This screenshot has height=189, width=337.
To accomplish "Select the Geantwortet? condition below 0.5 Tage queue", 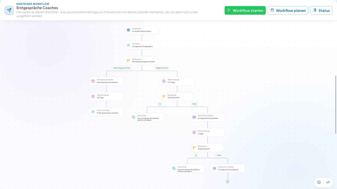I will [x=177, y=96].
